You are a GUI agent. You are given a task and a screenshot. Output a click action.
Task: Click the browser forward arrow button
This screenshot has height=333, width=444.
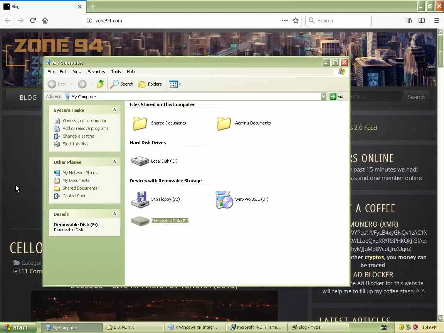[x=20, y=20]
